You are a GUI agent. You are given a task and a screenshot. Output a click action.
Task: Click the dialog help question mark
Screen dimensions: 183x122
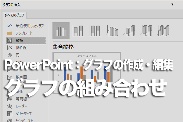[172, 5]
